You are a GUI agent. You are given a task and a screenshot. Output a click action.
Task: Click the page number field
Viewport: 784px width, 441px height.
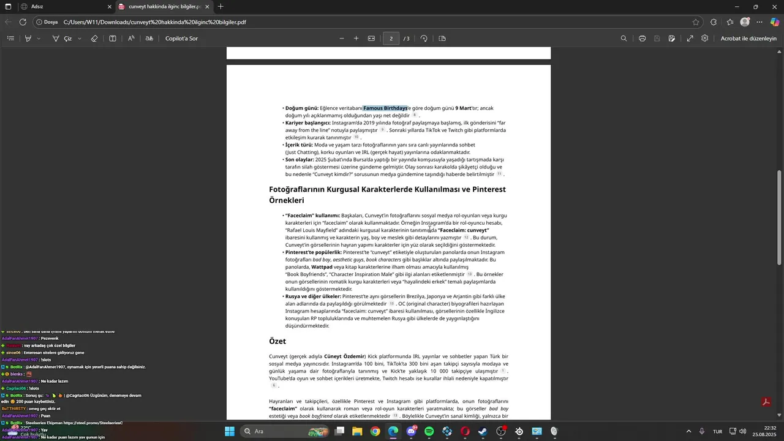391,39
